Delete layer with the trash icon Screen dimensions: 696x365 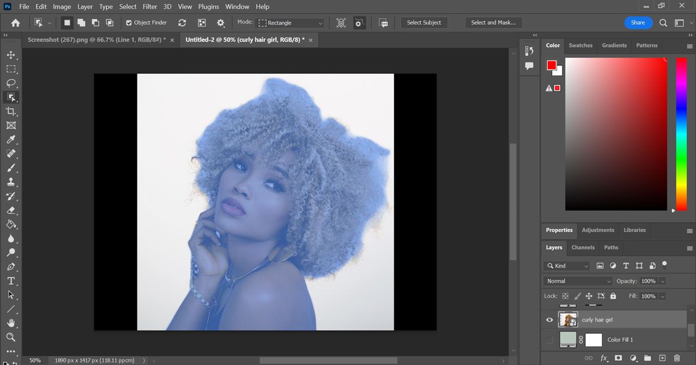coord(677,358)
